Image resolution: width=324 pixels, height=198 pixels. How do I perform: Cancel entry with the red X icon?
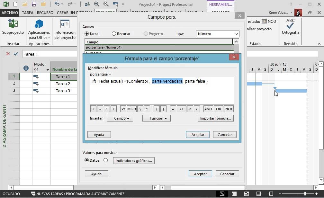8,54
